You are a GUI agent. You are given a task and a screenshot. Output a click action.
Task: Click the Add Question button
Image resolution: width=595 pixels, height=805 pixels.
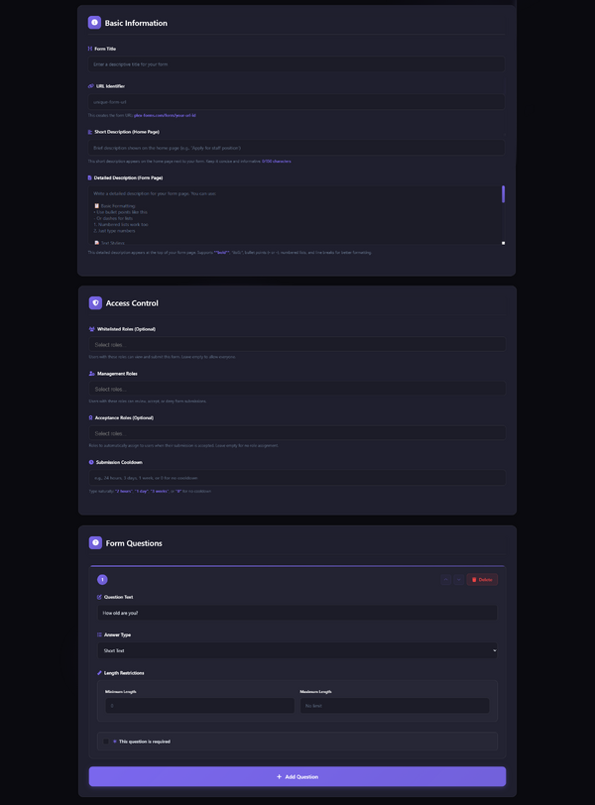297,776
